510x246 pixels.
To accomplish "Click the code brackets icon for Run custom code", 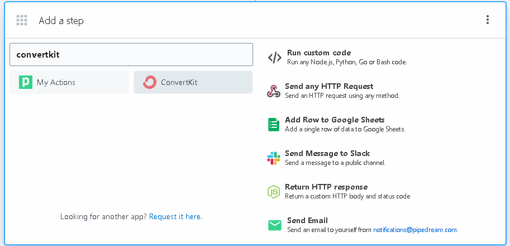I will coord(274,58).
